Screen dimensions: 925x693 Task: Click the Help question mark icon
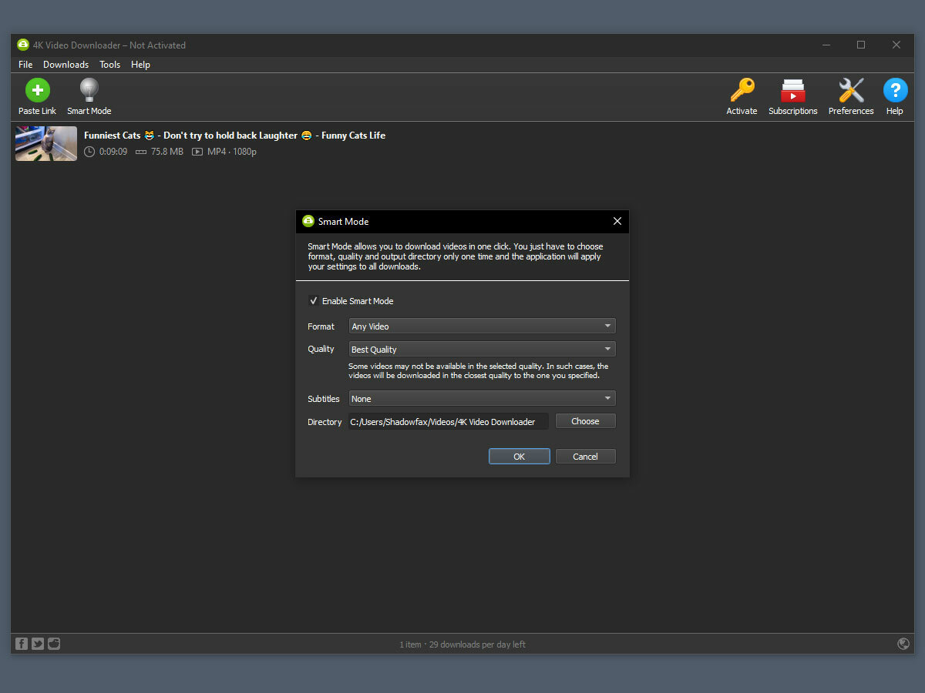[894, 90]
